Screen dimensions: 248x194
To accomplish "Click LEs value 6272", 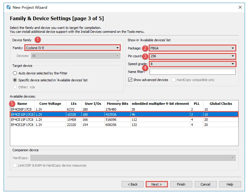I will click(x=70, y=109).
